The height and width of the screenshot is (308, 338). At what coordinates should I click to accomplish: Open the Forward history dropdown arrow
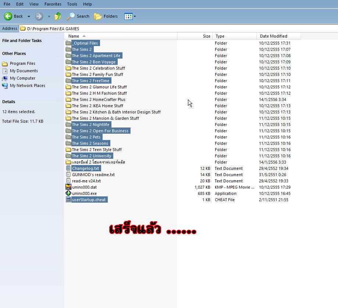tap(49, 17)
